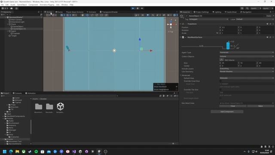275x155 pixels.
Task: Open the second folder in Scenes assets
Action: point(49,108)
